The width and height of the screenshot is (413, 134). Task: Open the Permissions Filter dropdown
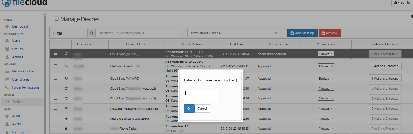(234, 33)
